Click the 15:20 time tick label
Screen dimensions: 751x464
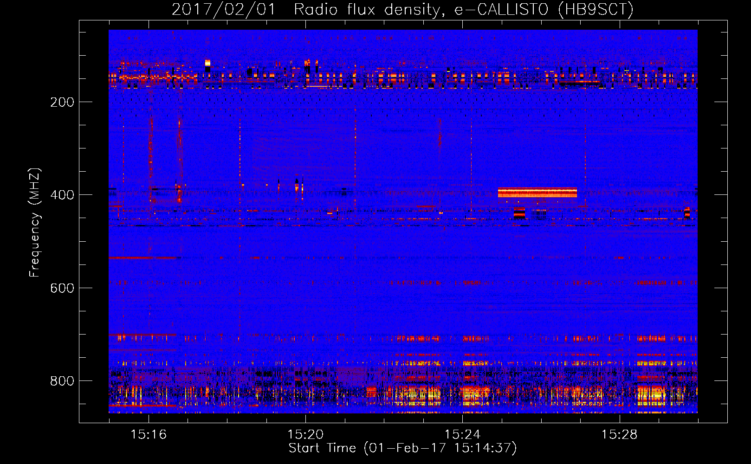click(x=305, y=434)
